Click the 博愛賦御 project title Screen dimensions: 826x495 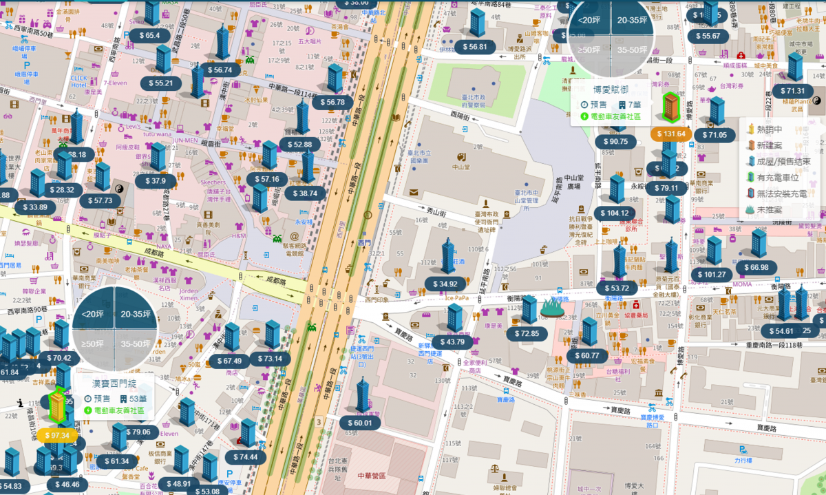(x=612, y=90)
